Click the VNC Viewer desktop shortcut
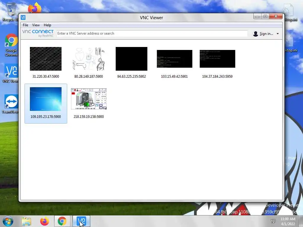Image resolution: width=303 pixels, height=227 pixels. pos(11,73)
